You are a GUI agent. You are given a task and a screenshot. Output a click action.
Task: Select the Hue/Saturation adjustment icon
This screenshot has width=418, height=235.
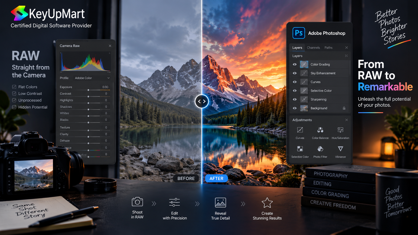[340, 130]
